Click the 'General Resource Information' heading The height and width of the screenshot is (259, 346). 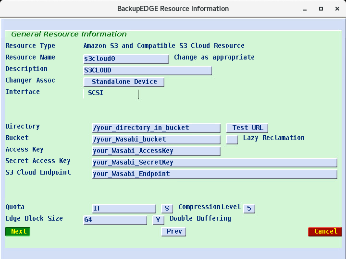[69, 34]
